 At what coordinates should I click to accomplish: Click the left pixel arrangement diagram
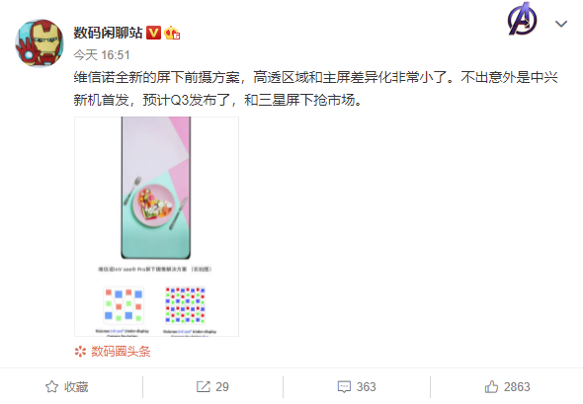(x=124, y=305)
